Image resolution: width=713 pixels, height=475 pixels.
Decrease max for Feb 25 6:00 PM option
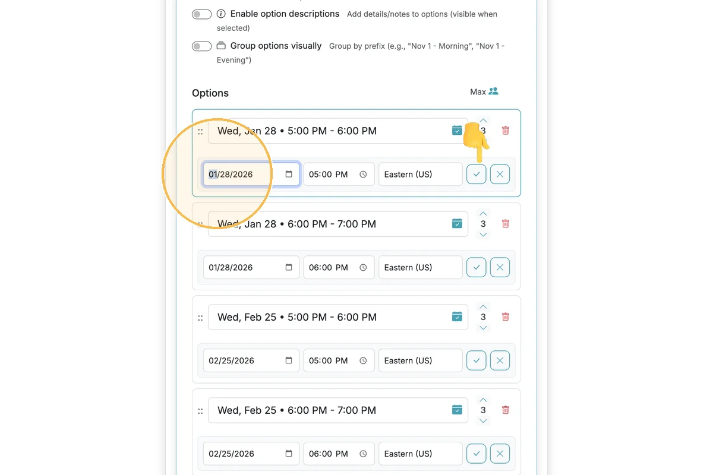[483, 421]
